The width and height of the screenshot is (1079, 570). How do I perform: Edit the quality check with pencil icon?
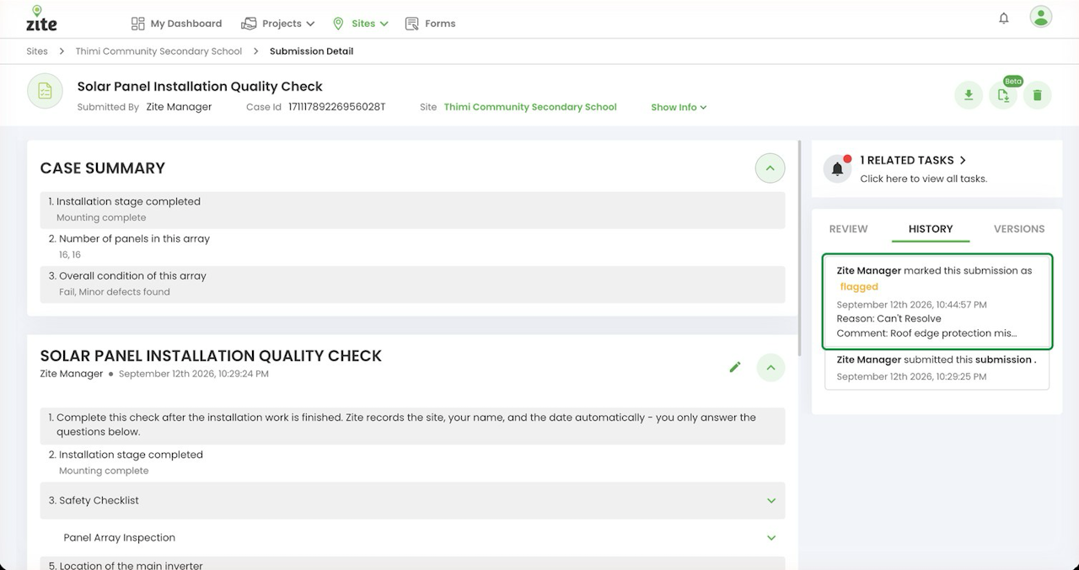pos(735,367)
